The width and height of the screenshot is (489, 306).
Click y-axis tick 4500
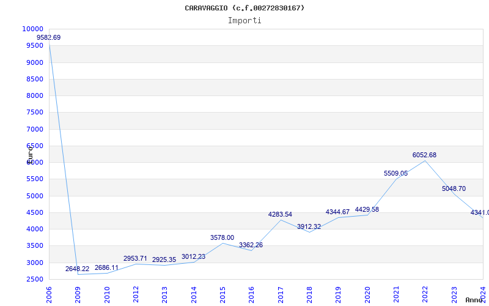(x=35, y=212)
